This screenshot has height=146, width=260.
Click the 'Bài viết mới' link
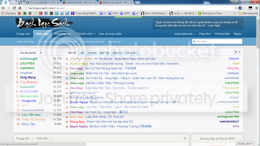tap(114, 42)
